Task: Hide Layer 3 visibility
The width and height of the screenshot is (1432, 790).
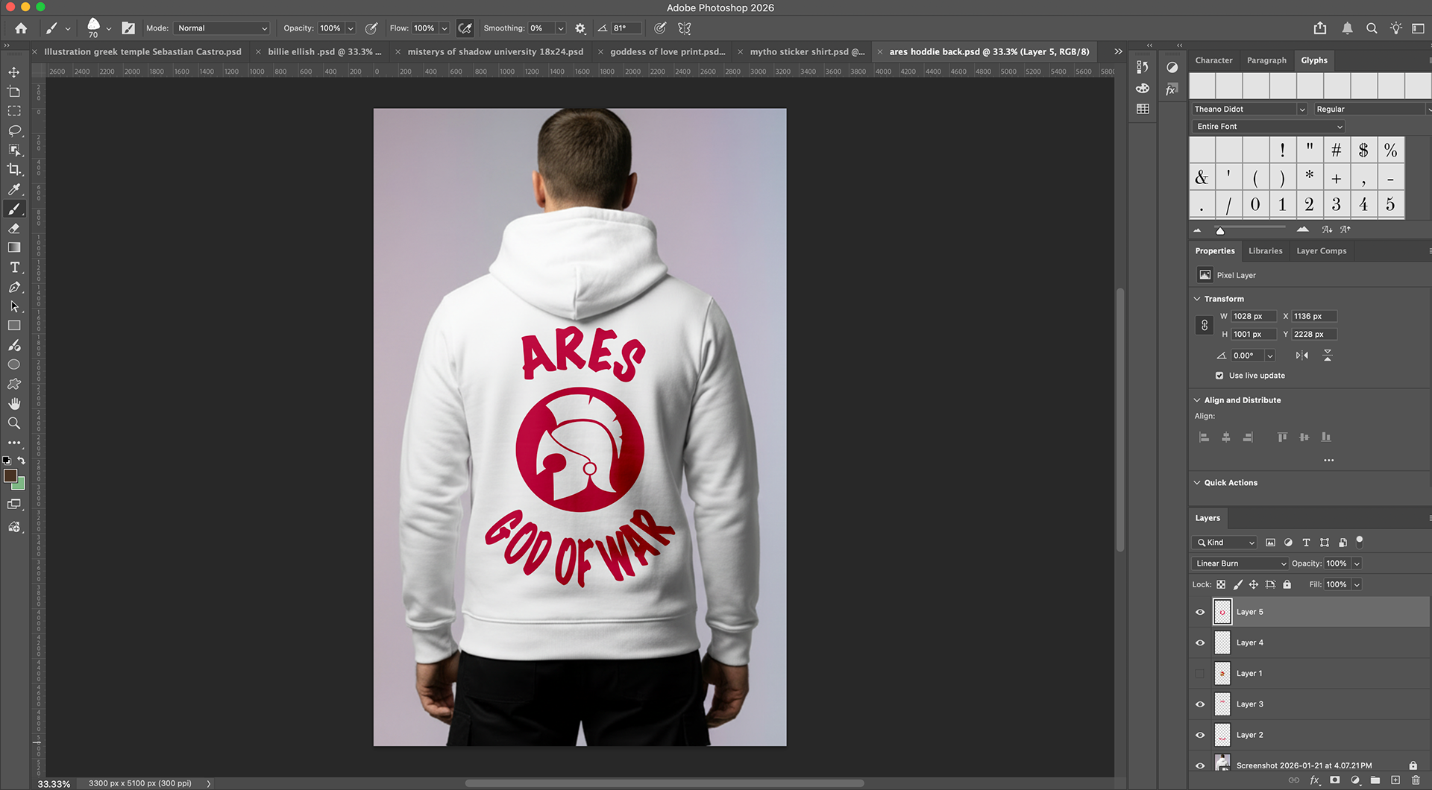Action: [1200, 704]
